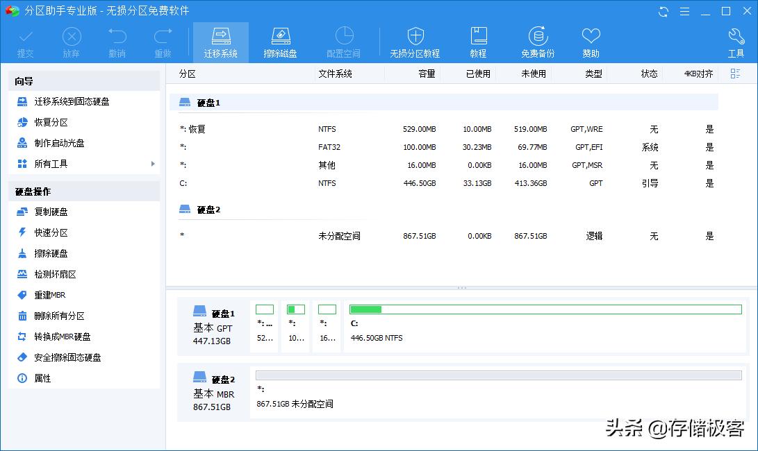The height and width of the screenshot is (451, 758).
Task: Collapse the 硬盘操作 section header
Action: pos(83,191)
